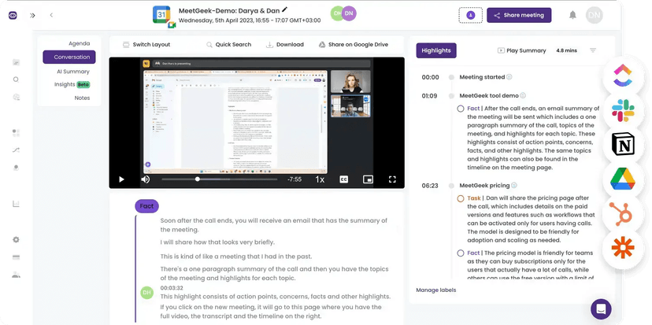Click icon next to MeetGeek tool demo
Viewport: 652px width, 325px height.
523,95
